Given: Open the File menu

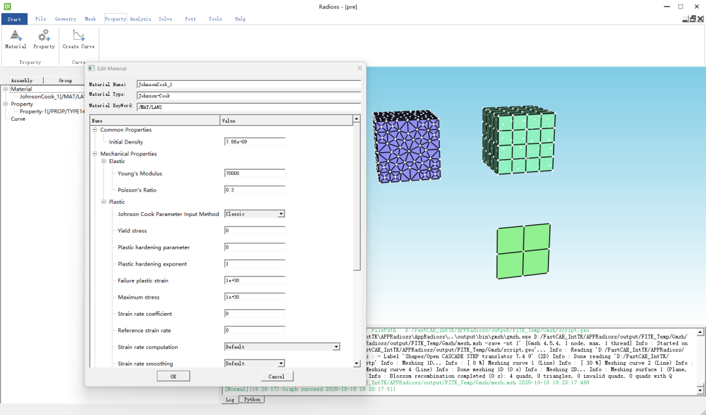Looking at the screenshot, I should click(x=41, y=19).
